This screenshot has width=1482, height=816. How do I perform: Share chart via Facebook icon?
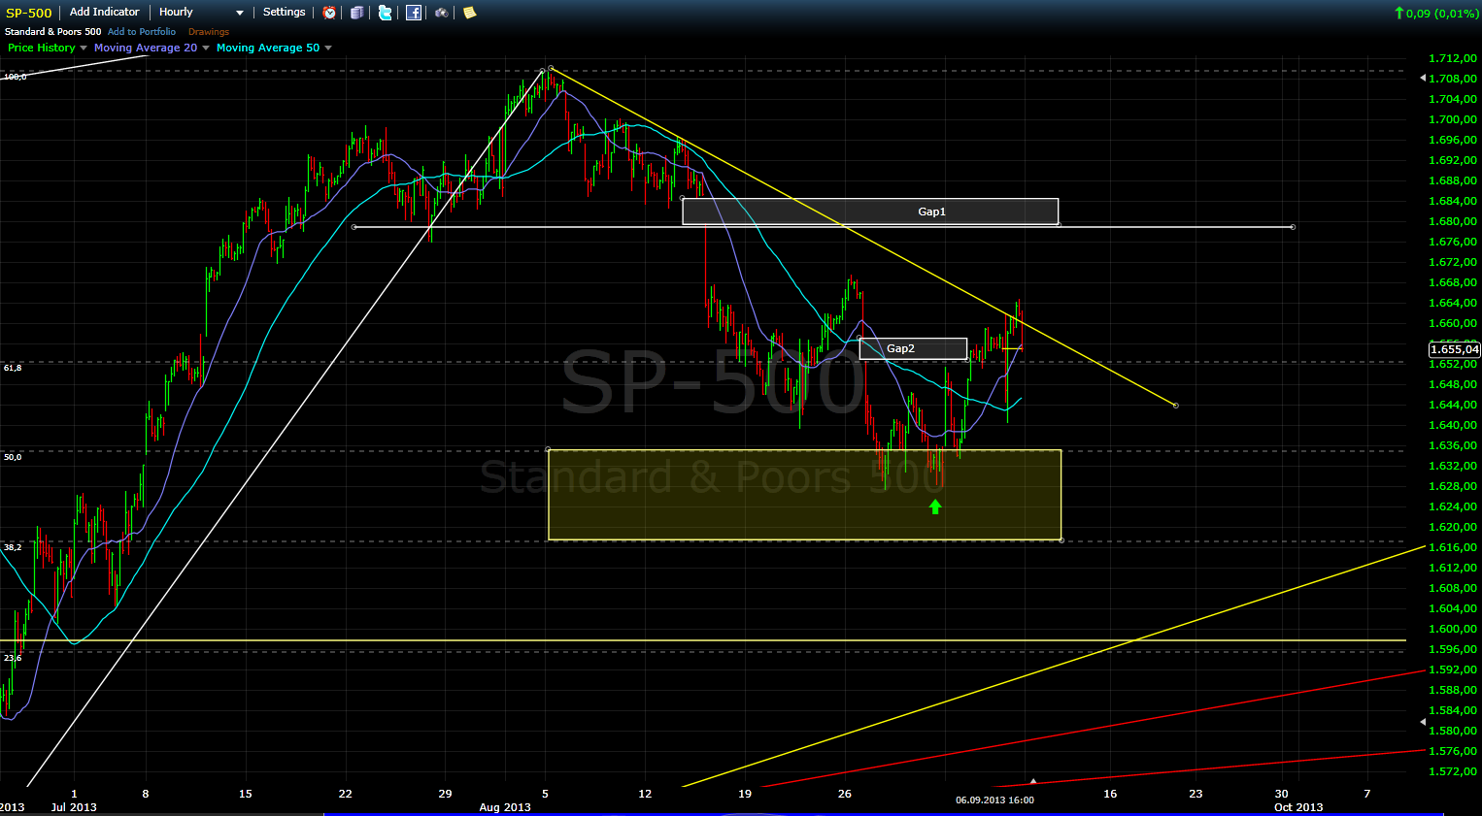point(414,13)
